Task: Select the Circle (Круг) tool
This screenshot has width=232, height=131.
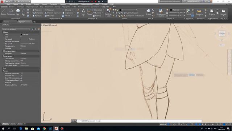Action: coord(18,12)
